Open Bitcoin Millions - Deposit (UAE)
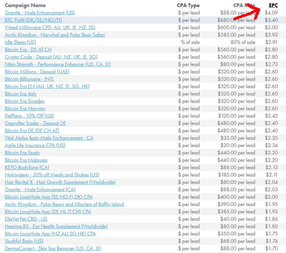The height and width of the screenshot is (253, 286). coord(37,72)
